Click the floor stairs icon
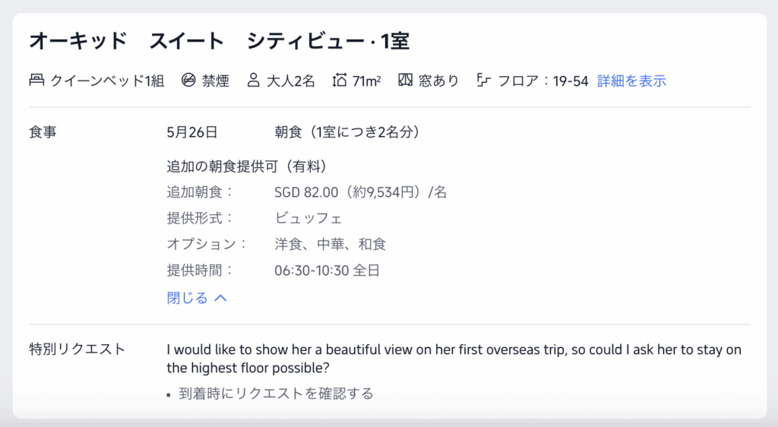This screenshot has height=427, width=778. coord(483,81)
